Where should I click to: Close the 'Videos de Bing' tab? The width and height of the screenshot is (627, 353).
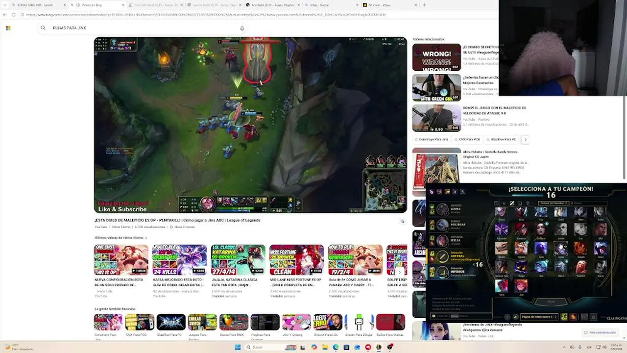tap(122, 5)
